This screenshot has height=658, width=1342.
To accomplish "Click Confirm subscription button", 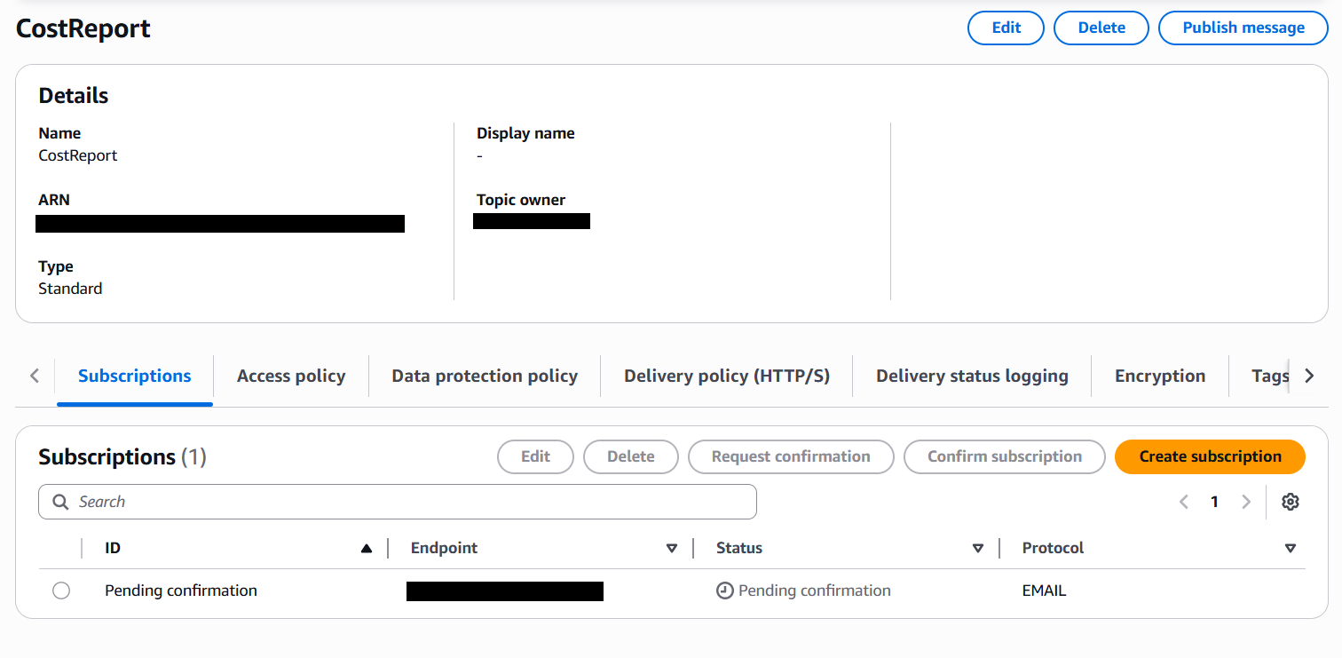I will 1005,456.
